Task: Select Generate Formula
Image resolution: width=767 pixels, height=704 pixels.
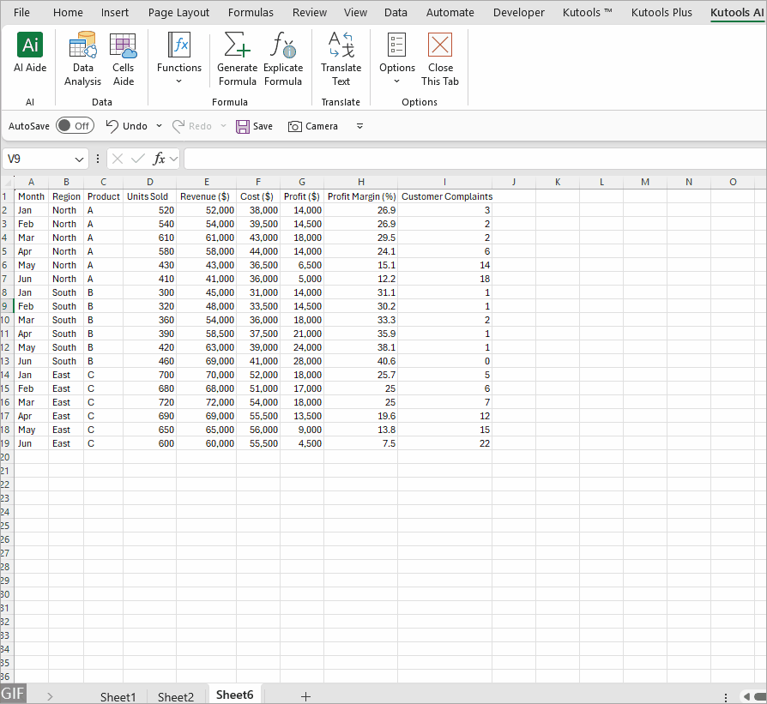Action: pos(238,57)
